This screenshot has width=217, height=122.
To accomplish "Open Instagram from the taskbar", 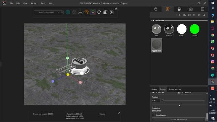I will (213, 62).
